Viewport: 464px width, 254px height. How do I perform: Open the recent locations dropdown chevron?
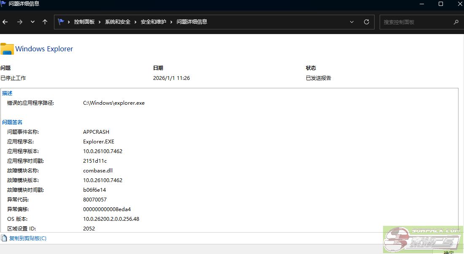point(32,22)
